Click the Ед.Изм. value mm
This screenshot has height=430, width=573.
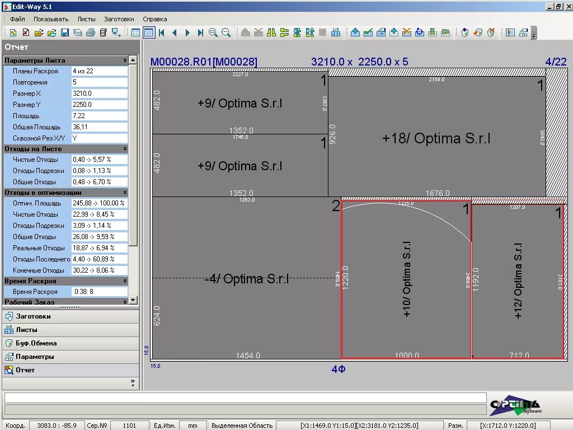(192, 426)
